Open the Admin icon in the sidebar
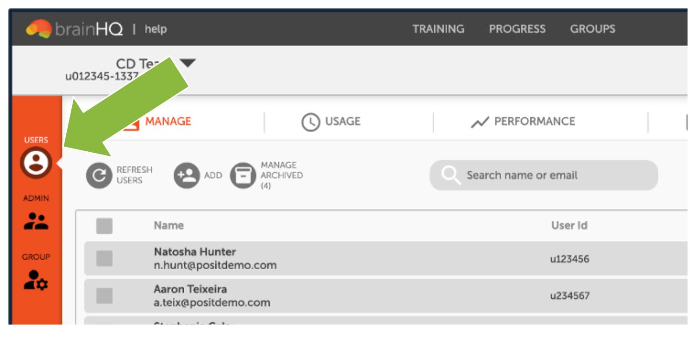 tap(36, 221)
